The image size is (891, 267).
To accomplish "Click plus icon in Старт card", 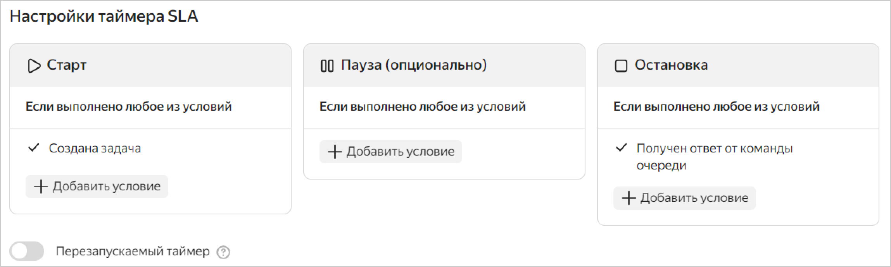I will 41,187.
